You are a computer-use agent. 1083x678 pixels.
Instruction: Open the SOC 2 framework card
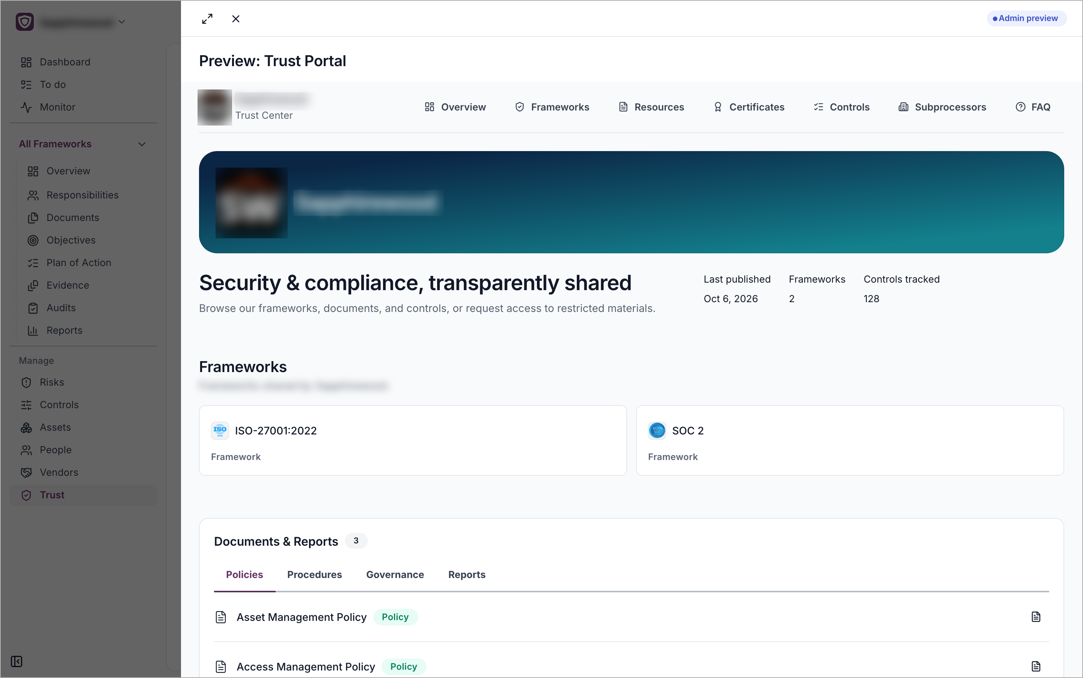[849, 440]
